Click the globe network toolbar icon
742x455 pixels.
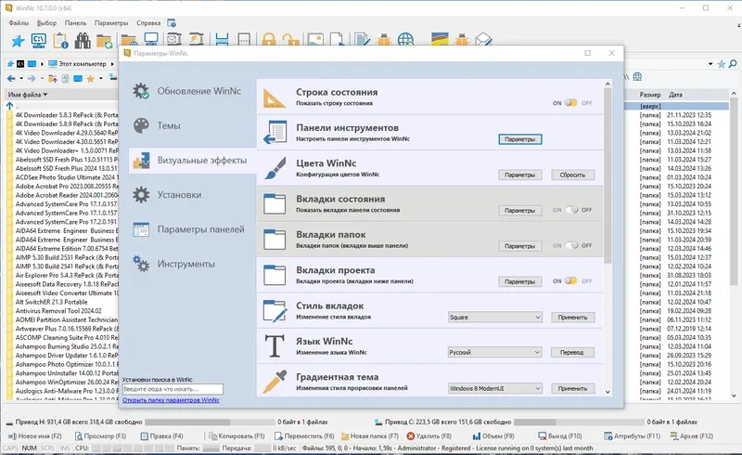pyautogui.click(x=405, y=40)
